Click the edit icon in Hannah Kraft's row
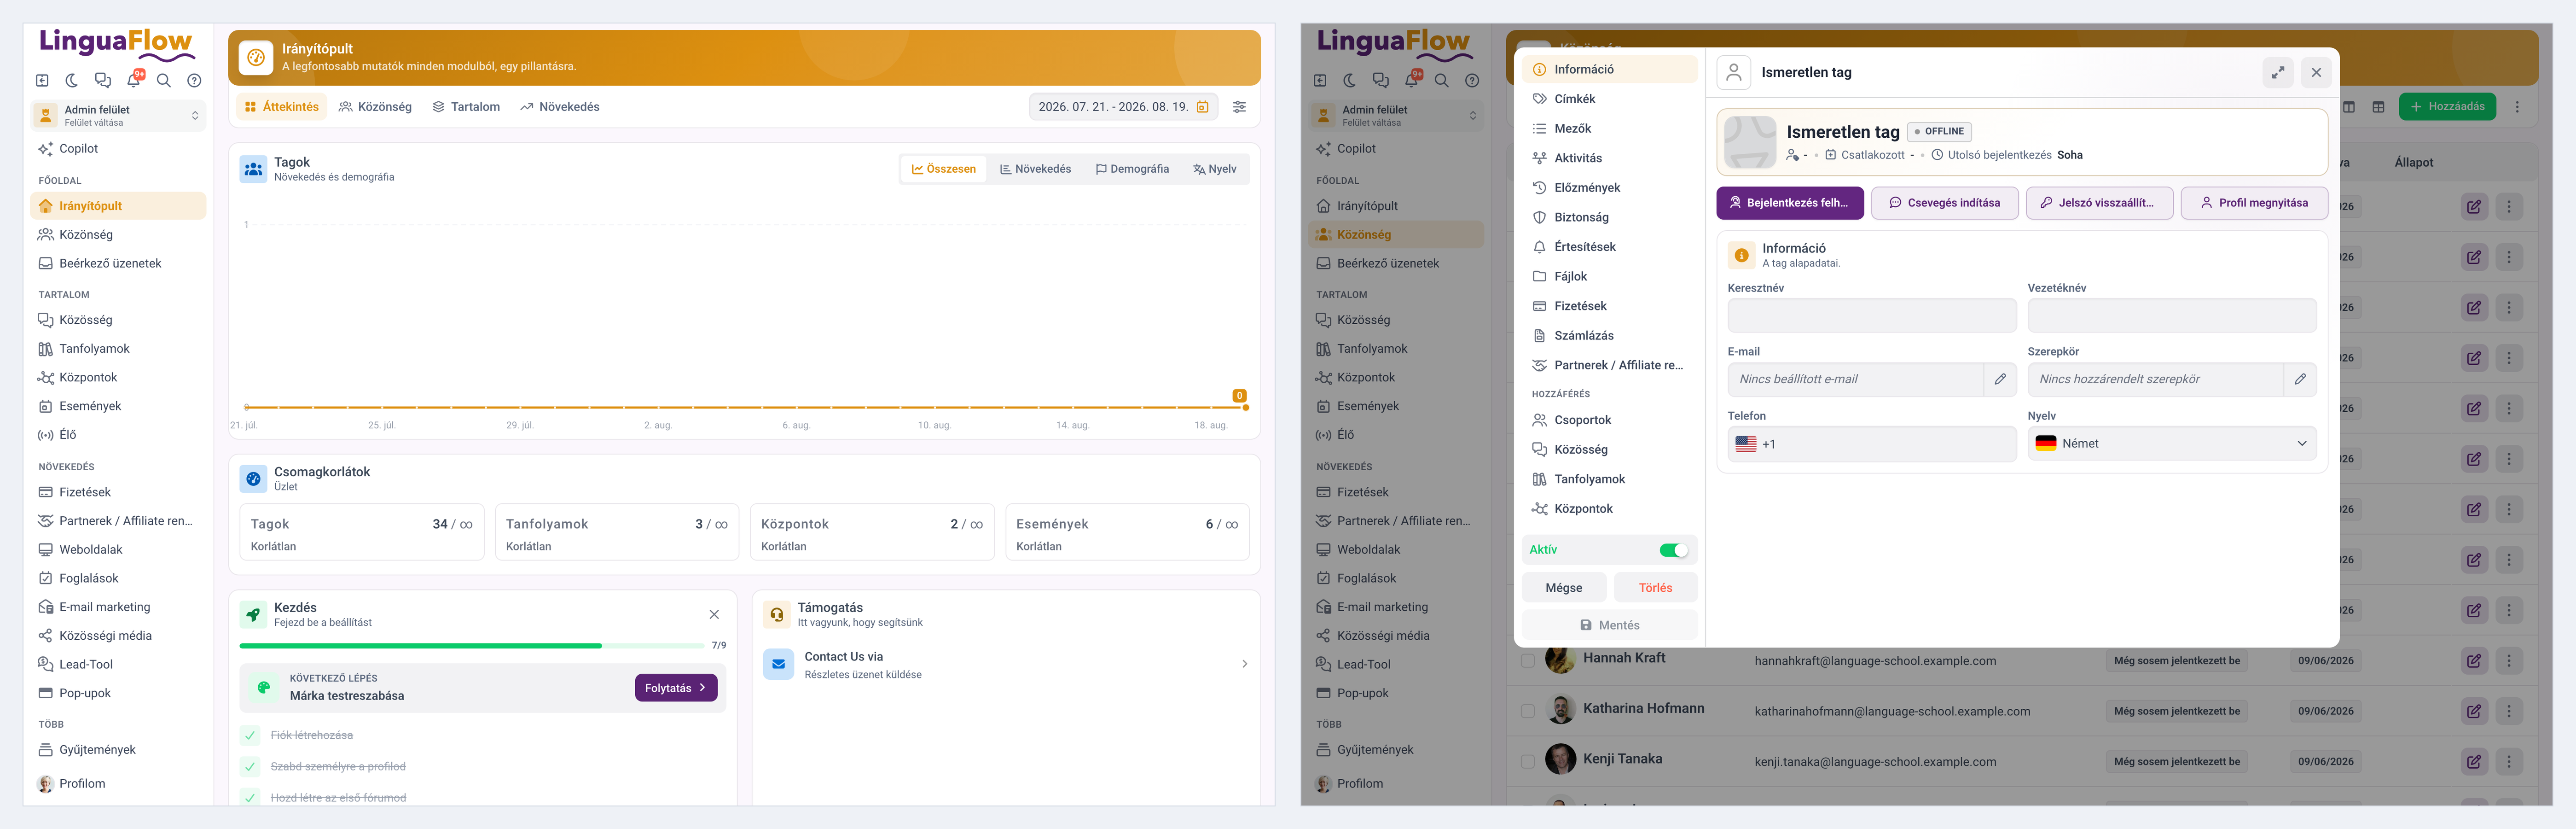 [x=2474, y=661]
